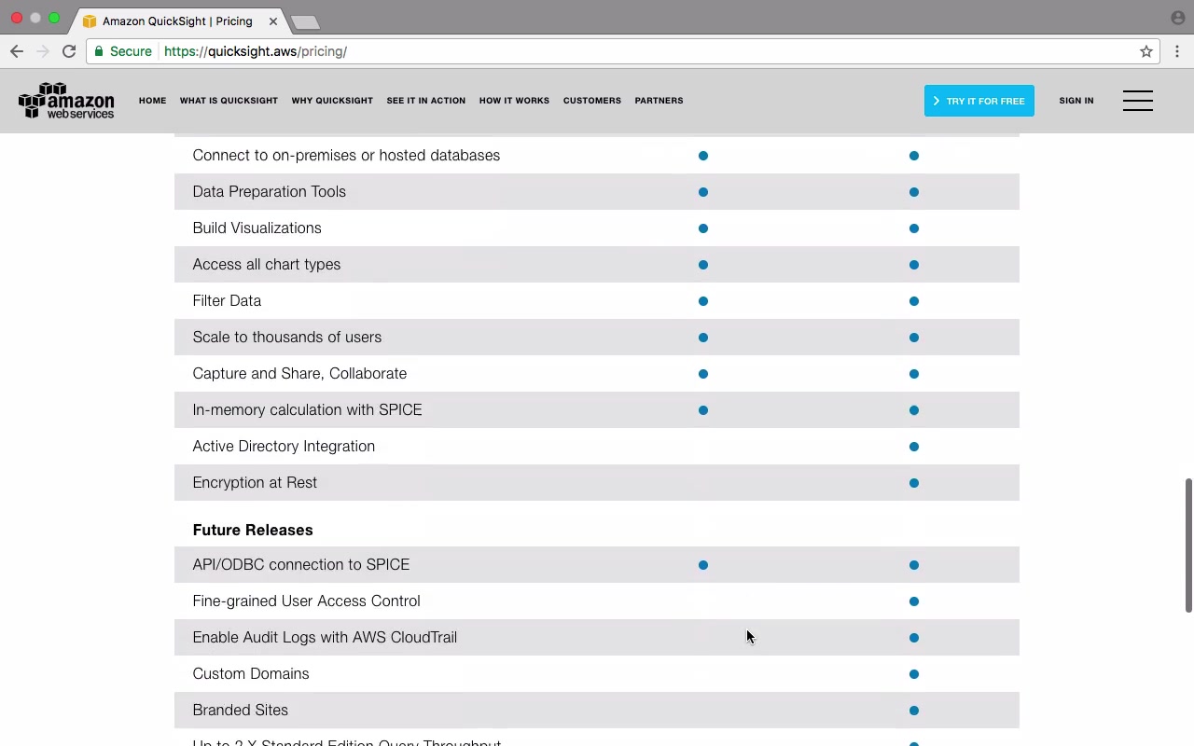This screenshot has height=746, width=1194.
Task: Select the Amazon QuickSight Pricing tab
Action: click(x=179, y=21)
